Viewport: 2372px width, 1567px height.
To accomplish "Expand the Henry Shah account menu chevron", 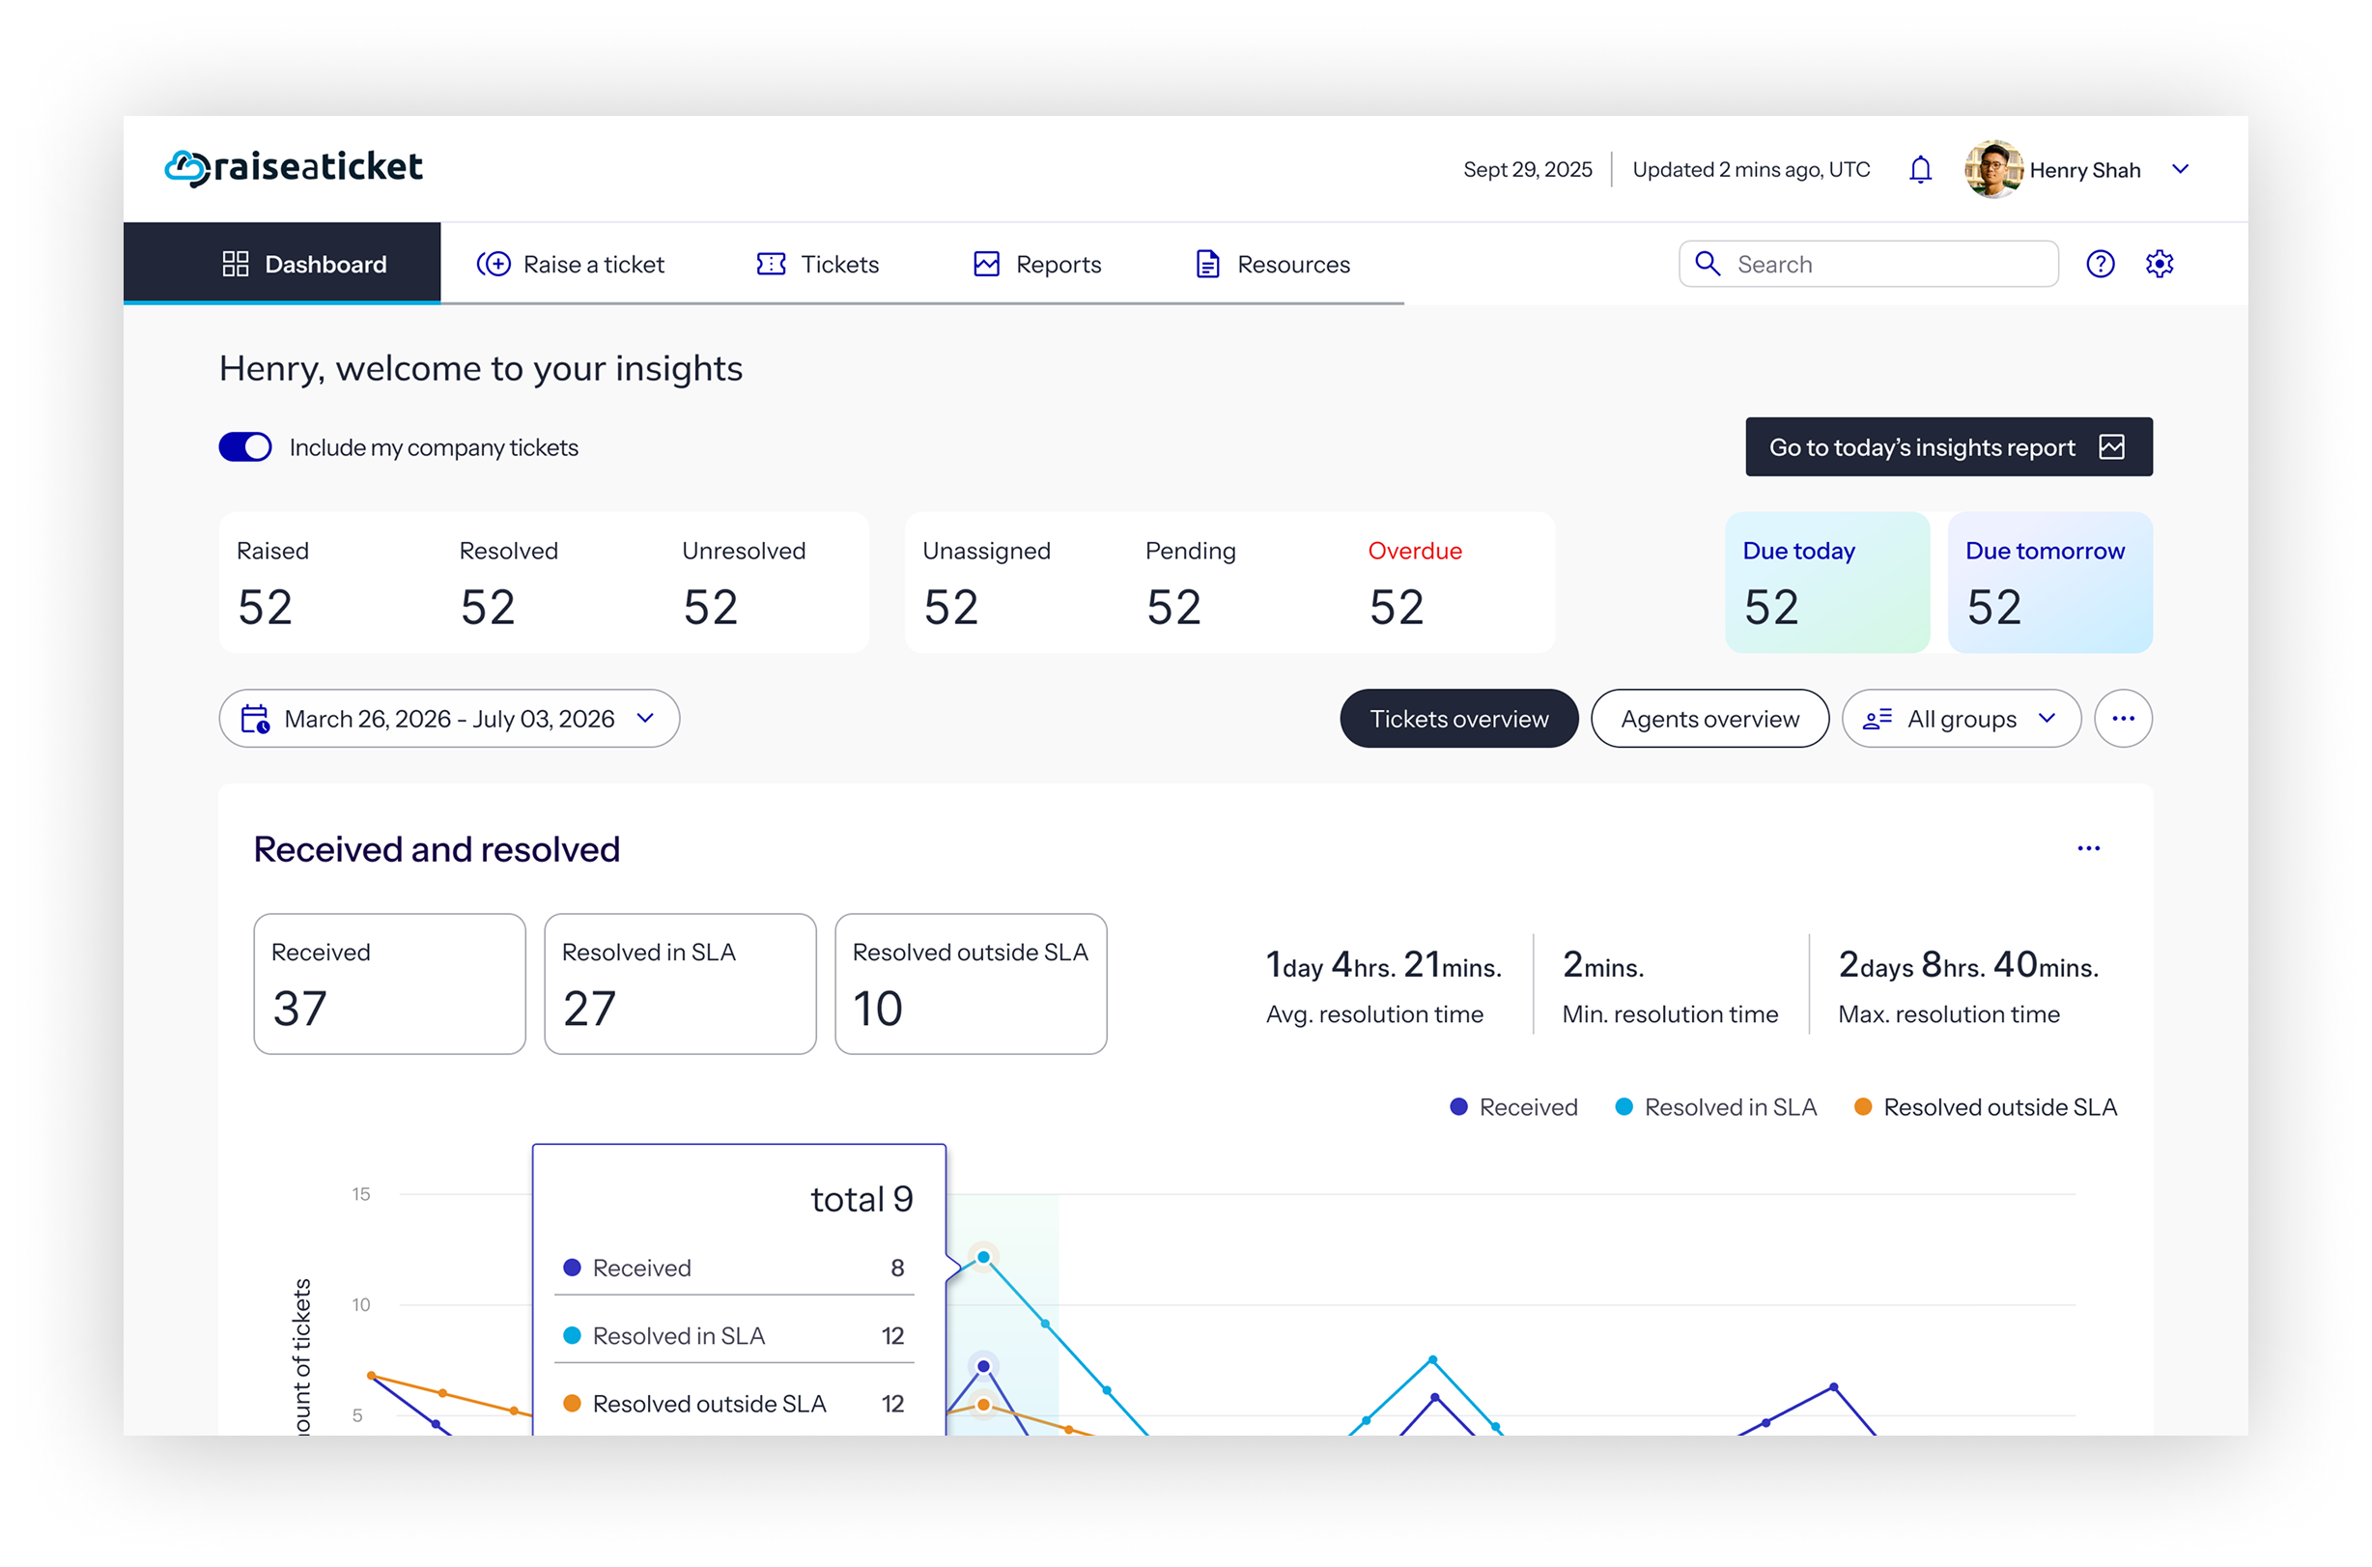I will [2180, 169].
